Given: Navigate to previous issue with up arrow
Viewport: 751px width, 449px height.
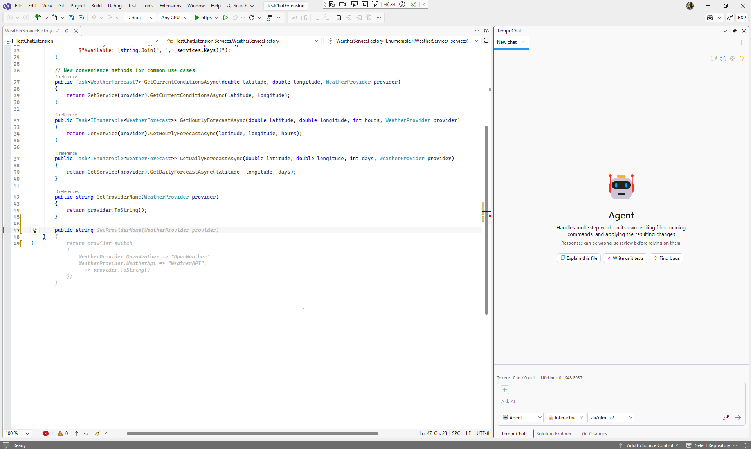Looking at the screenshot, I should tap(77, 433).
